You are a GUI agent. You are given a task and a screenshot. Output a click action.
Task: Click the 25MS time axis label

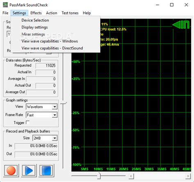tap(136, 169)
